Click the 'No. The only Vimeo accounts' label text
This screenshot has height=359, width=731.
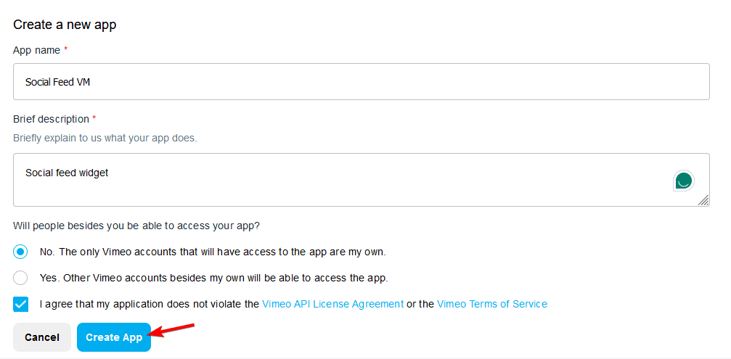[x=213, y=252]
